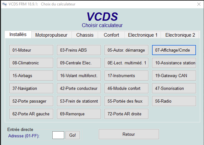The image size is (204, 145).
Task: Click the VCDS app icon in title bar
Action: (4, 4)
